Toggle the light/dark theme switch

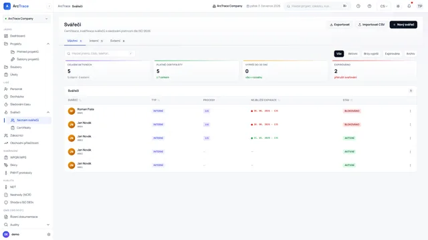(398, 6)
